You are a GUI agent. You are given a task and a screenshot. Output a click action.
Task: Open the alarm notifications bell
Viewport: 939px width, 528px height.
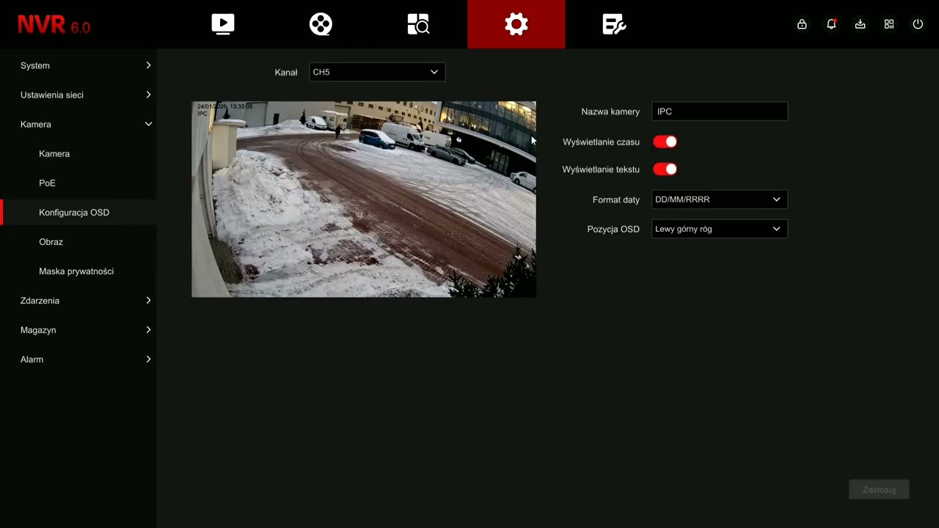(831, 24)
